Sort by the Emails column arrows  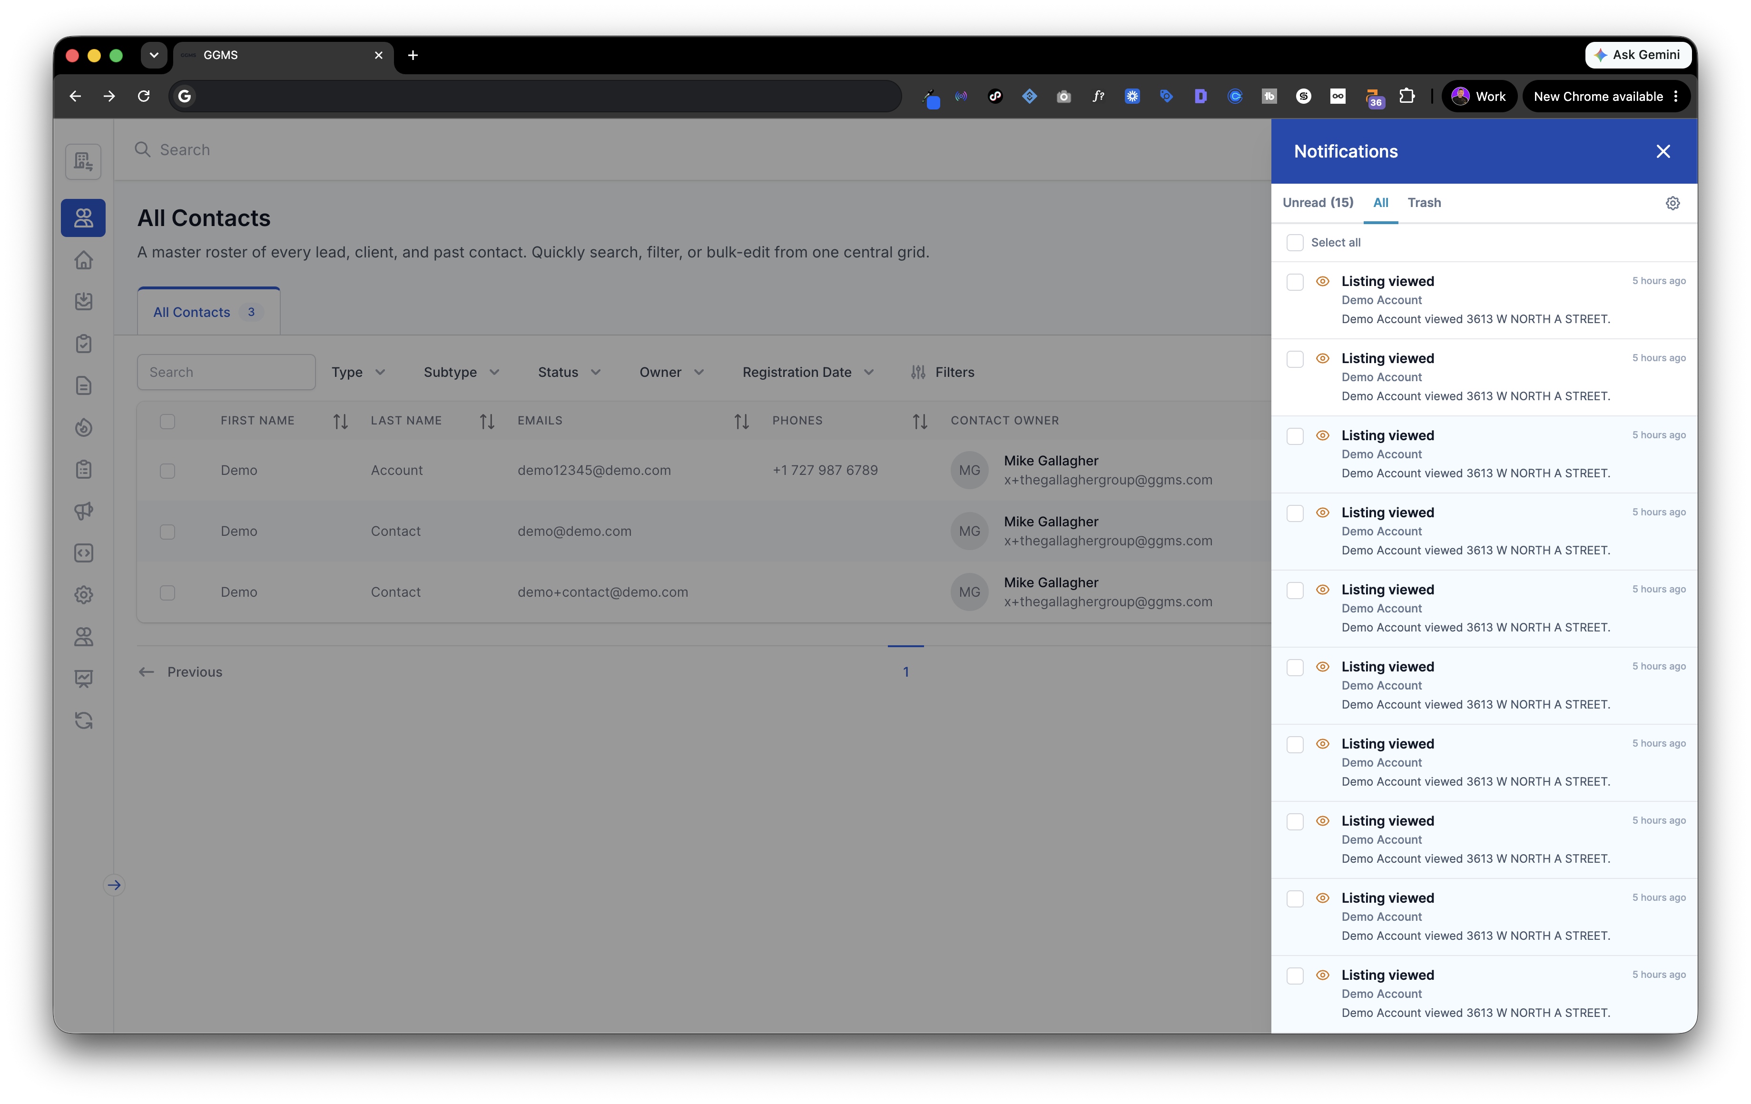(x=741, y=421)
